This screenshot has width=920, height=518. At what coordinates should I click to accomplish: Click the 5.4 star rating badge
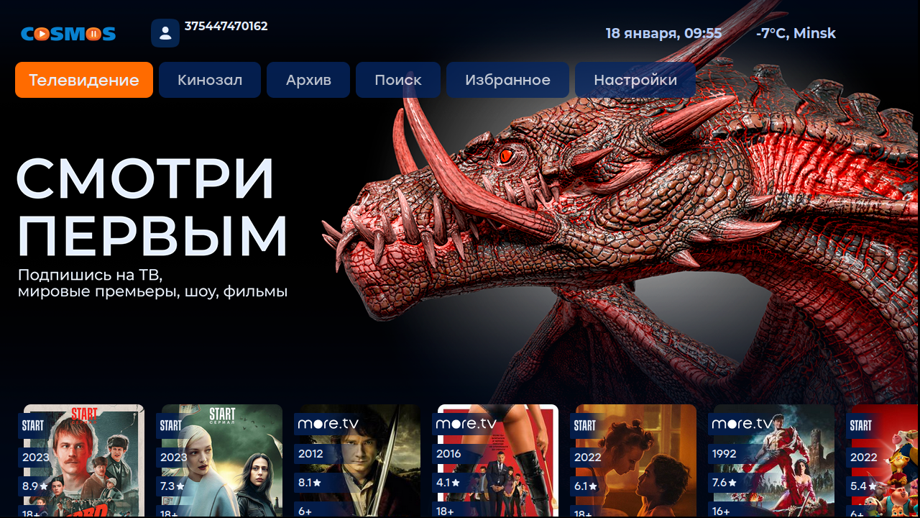pyautogui.click(x=863, y=486)
